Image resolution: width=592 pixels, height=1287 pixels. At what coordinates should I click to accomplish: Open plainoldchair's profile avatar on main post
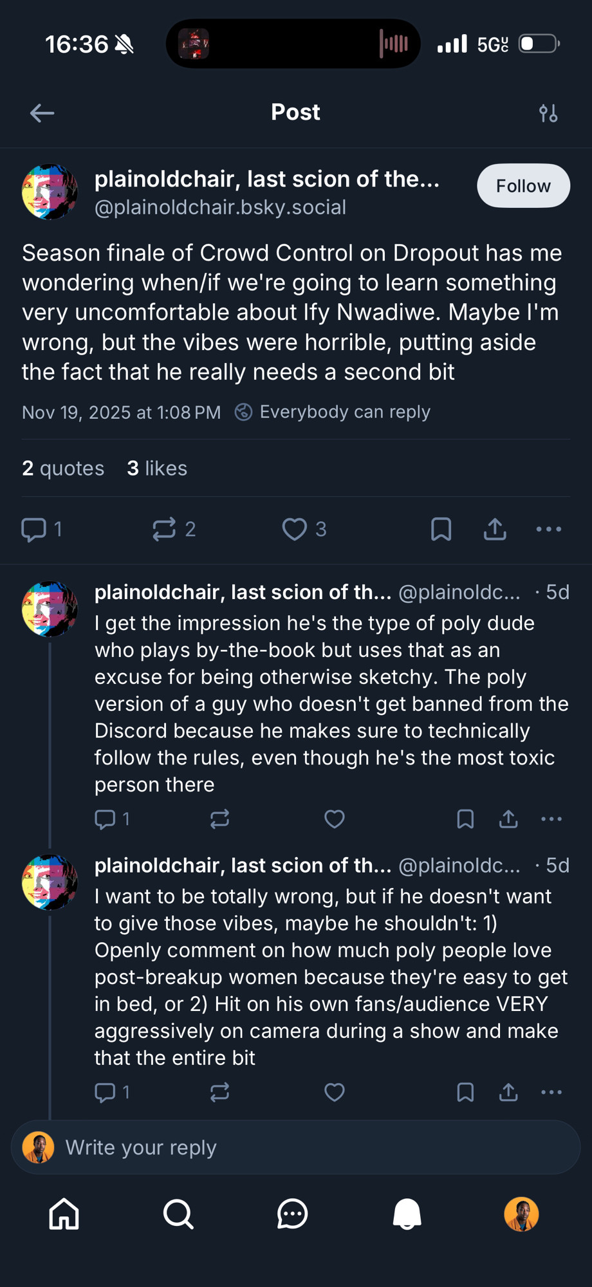click(x=50, y=192)
